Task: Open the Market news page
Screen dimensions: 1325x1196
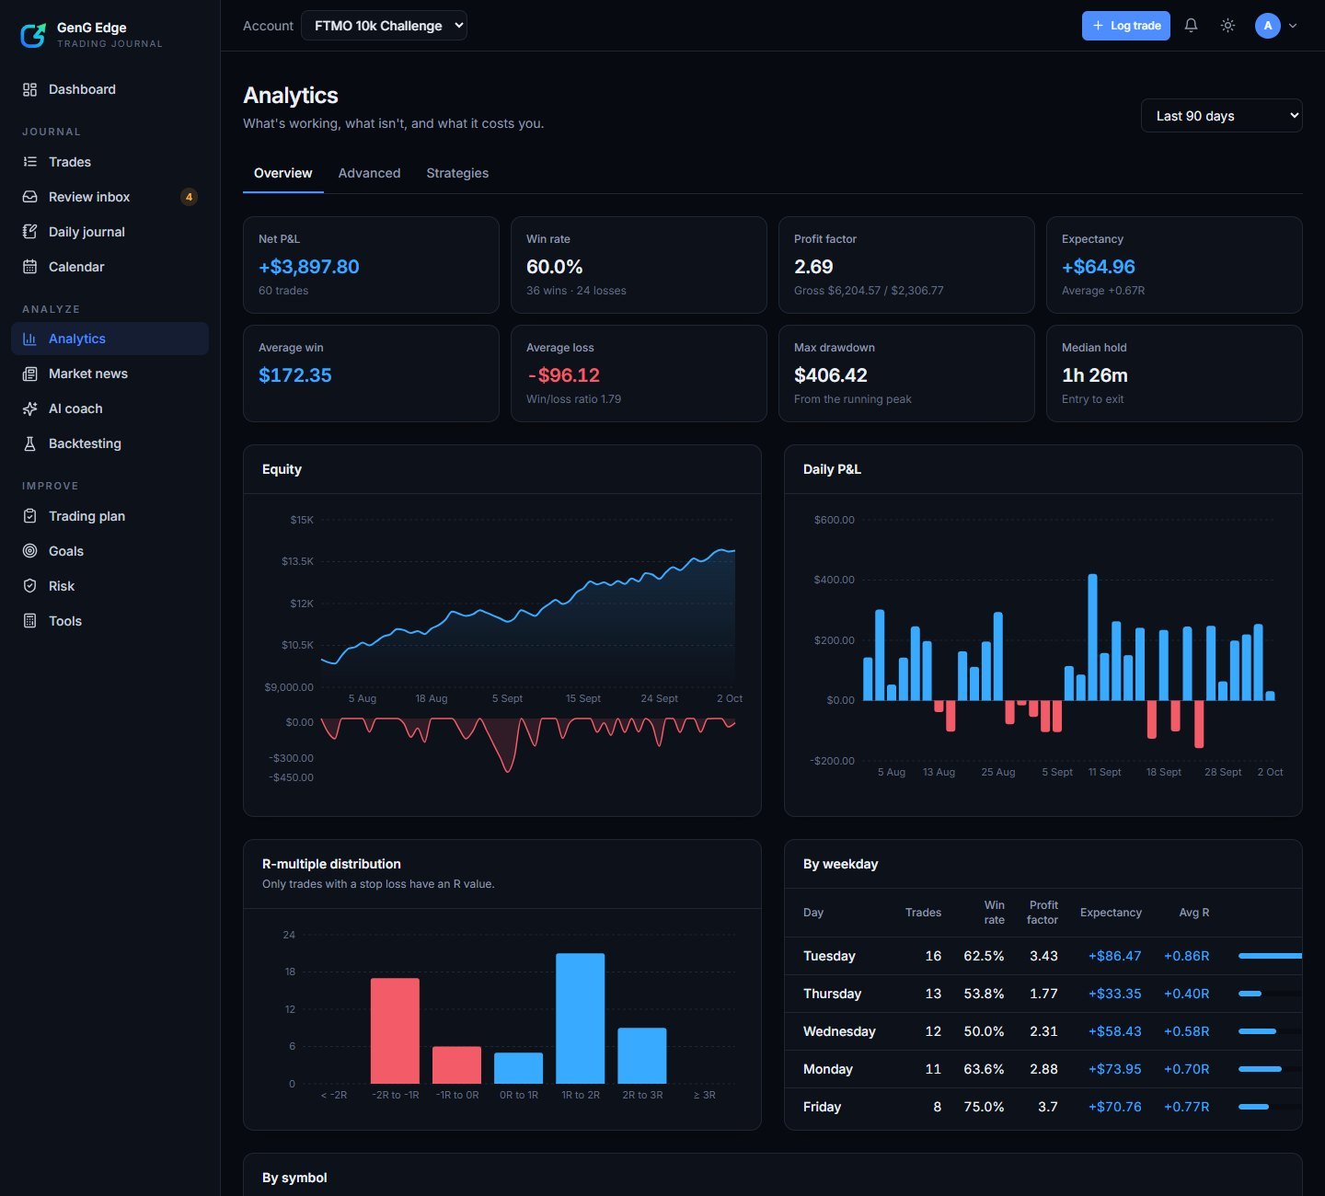Action: point(109,374)
